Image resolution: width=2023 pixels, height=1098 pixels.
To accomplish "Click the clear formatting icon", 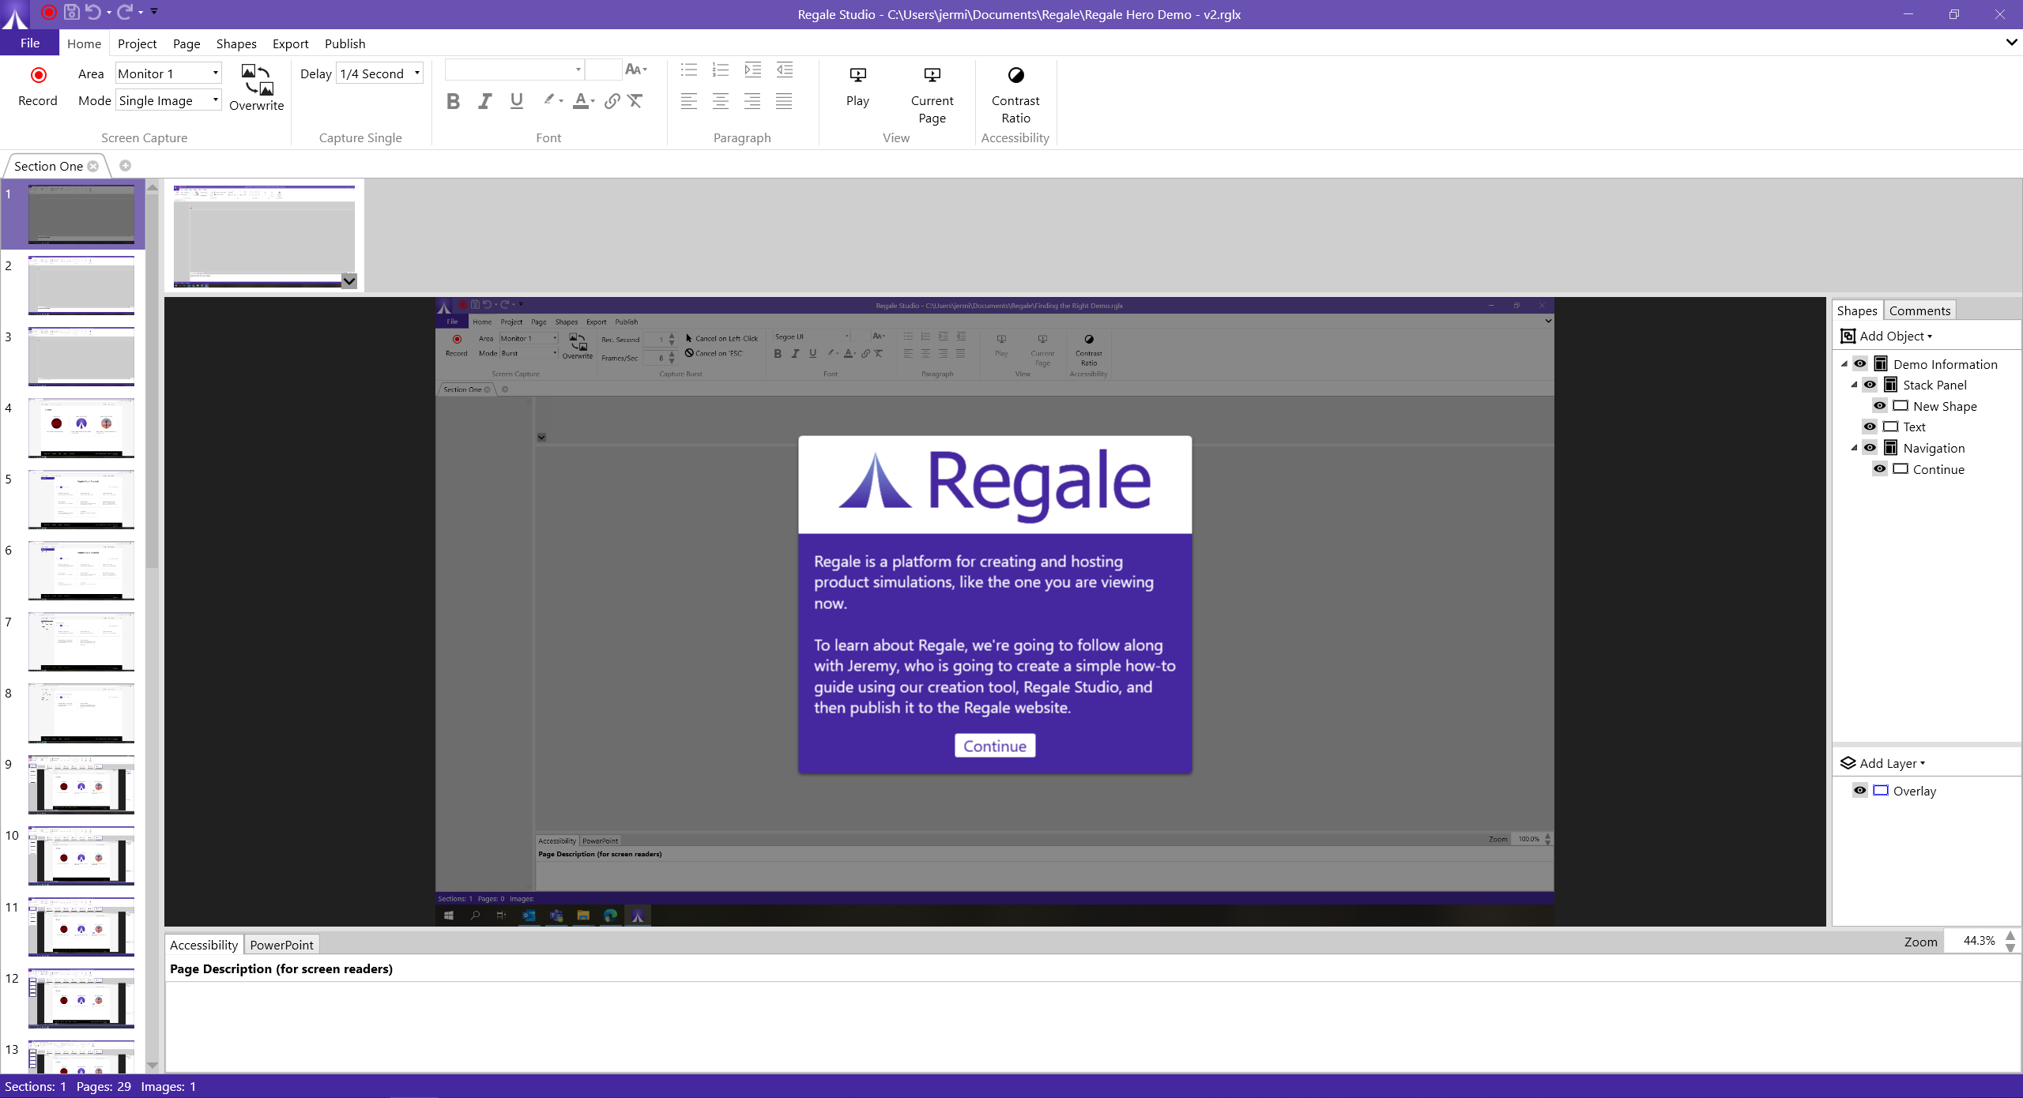I will point(635,101).
